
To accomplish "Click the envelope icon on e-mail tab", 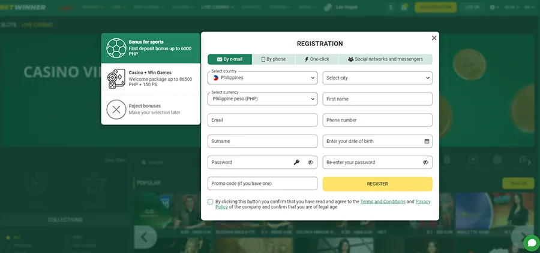I will (x=220, y=59).
